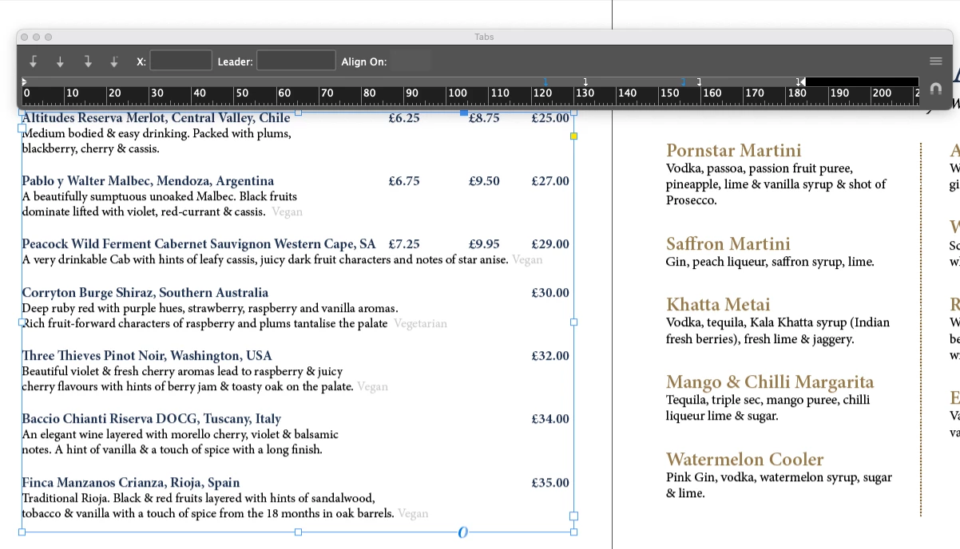960x549 pixels.
Task: Click the Leader input field
Action: 296,61
